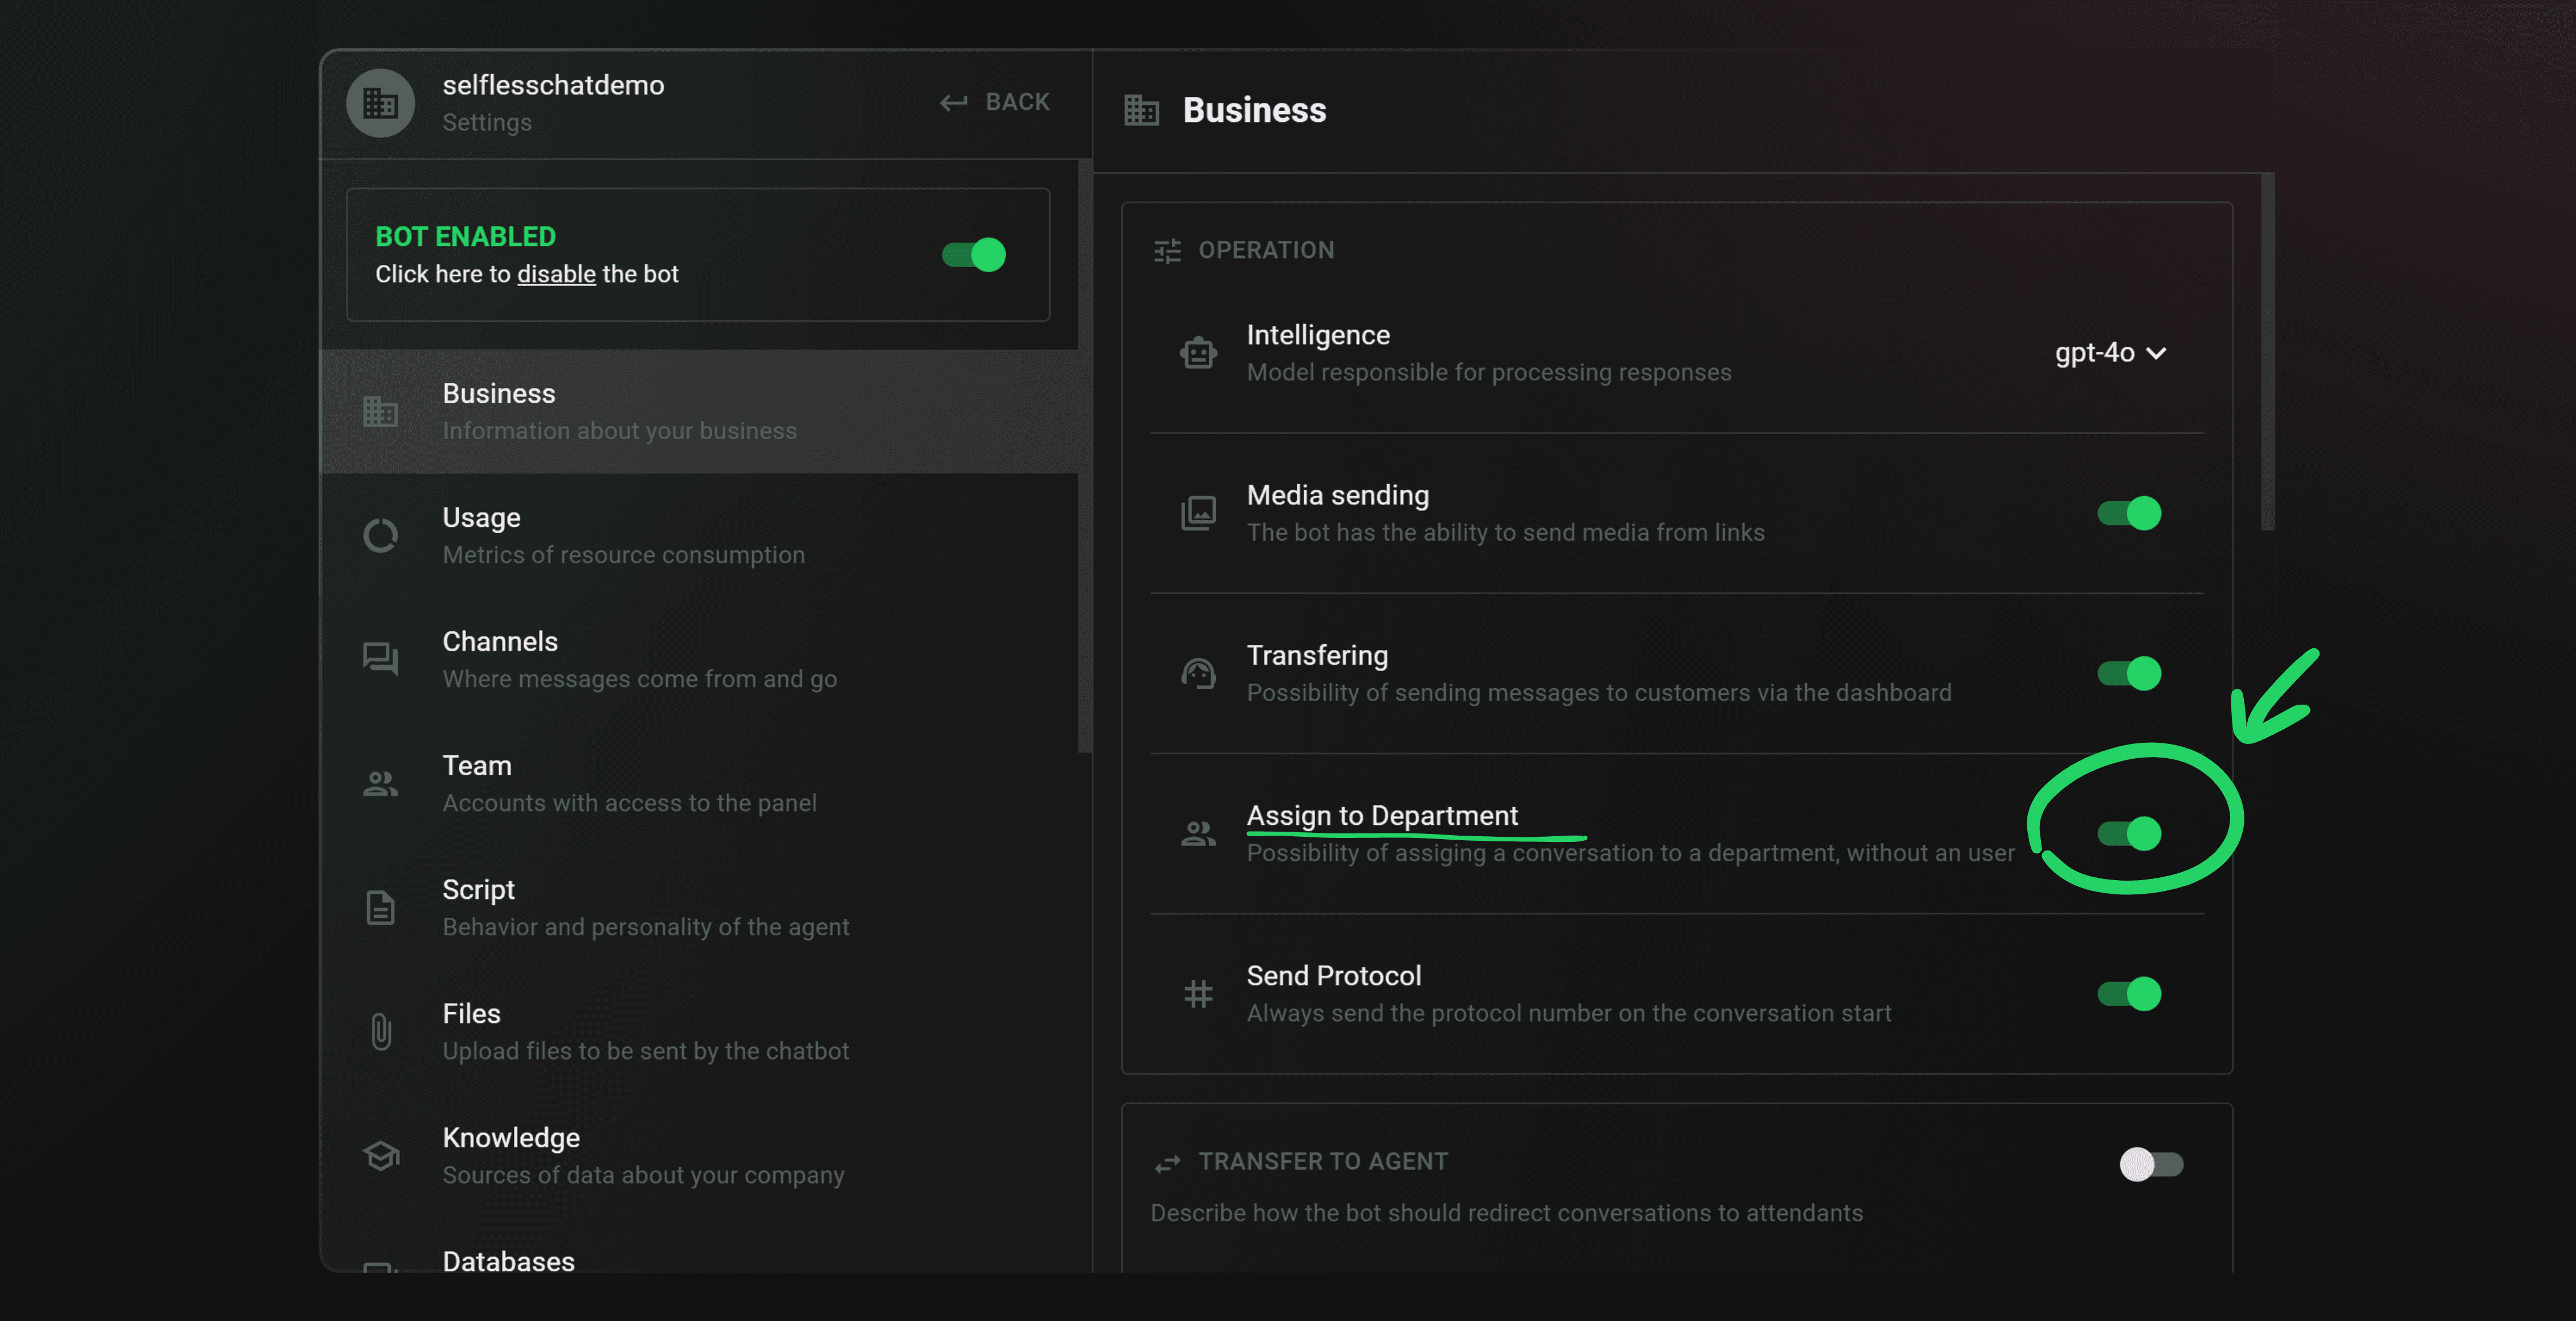Click the Intelligence robot icon
The height and width of the screenshot is (1321, 2576).
[x=1198, y=353]
